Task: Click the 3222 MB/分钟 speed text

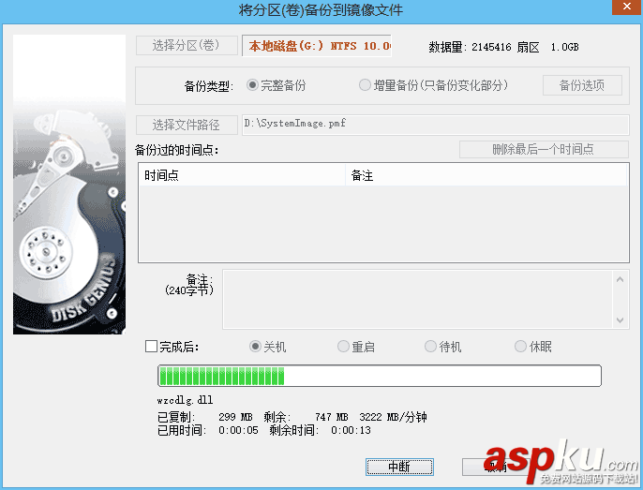Action: (393, 417)
